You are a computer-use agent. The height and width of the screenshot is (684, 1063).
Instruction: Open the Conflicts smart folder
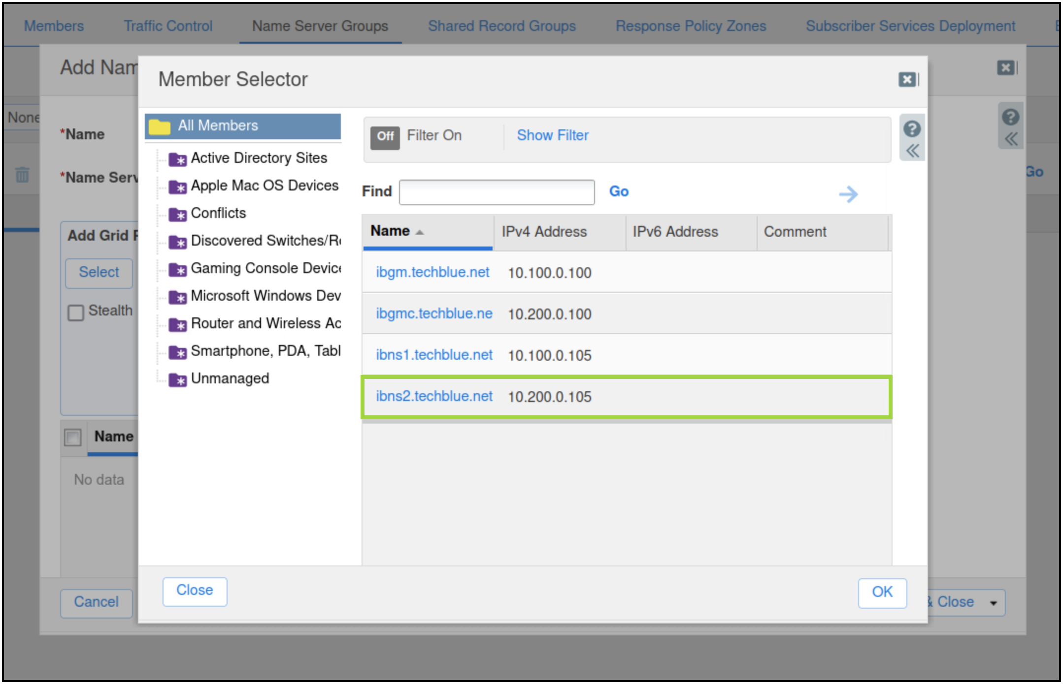click(x=218, y=213)
